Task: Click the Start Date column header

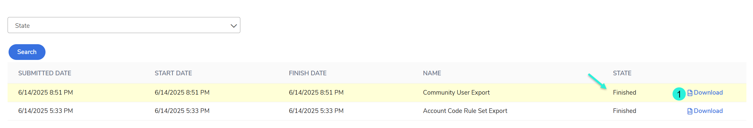Action: tap(173, 73)
